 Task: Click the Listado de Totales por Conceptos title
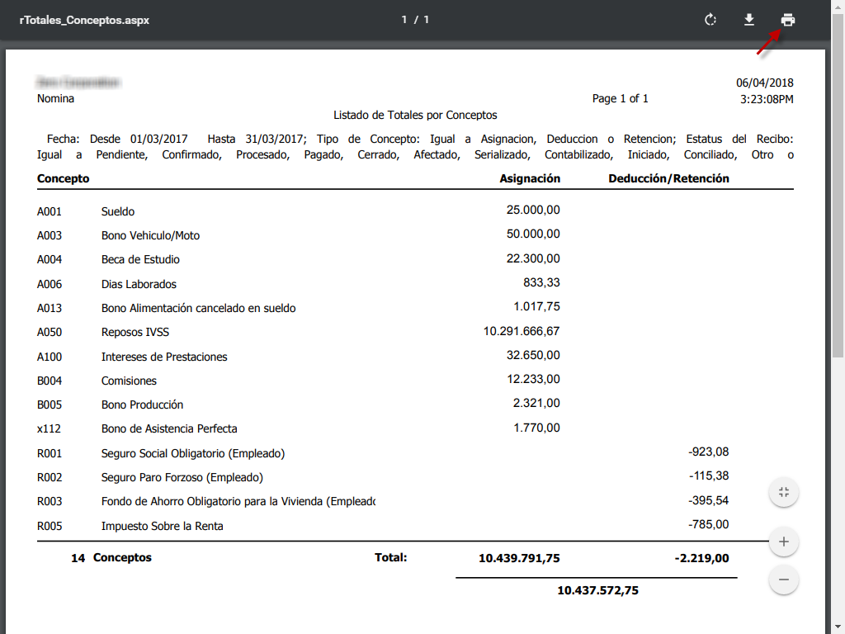point(415,115)
